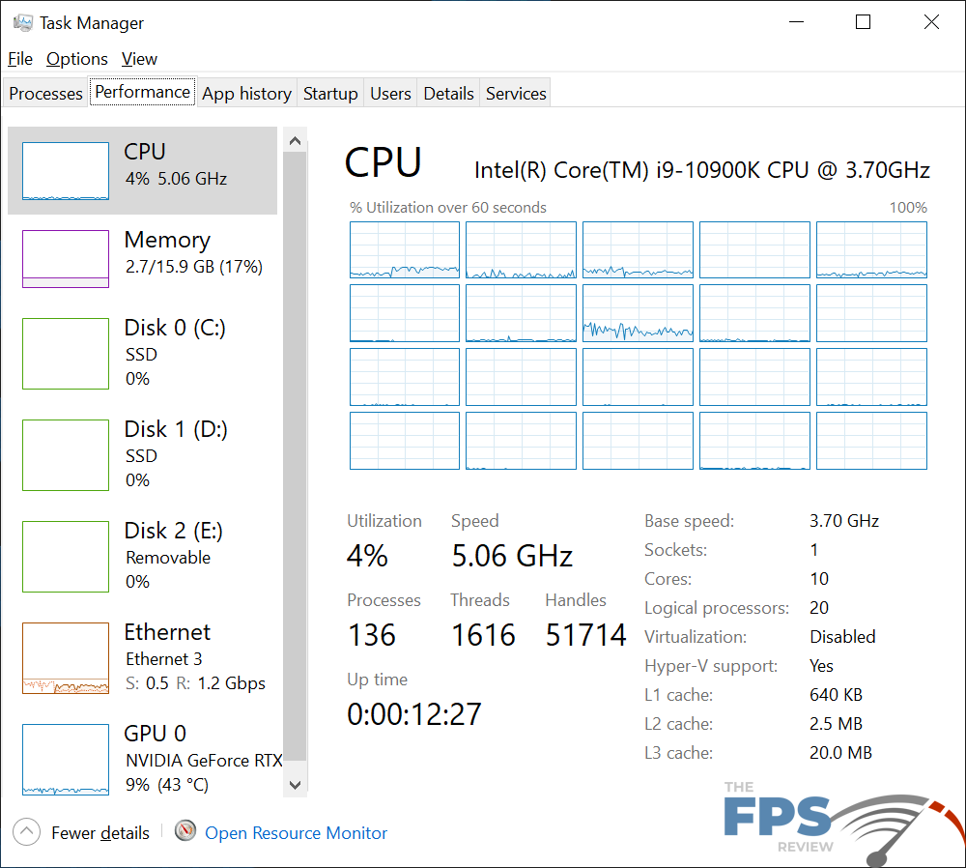Open the File menu
The image size is (966, 868).
[19, 59]
